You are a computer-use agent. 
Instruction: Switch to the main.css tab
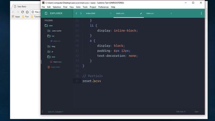click(x=150, y=13)
